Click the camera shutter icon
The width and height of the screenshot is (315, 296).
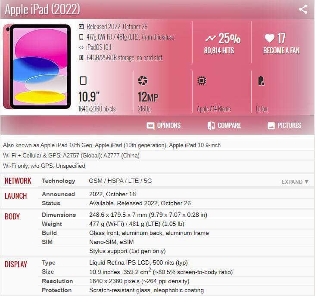(143, 80)
